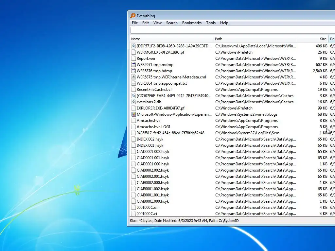Click the RecentFileCache.bcf file icon
The height and width of the screenshot is (251, 335).
coord(133,89)
